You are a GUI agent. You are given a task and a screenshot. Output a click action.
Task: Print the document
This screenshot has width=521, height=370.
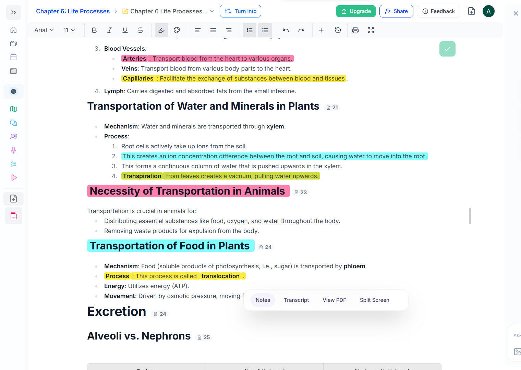[x=355, y=30]
